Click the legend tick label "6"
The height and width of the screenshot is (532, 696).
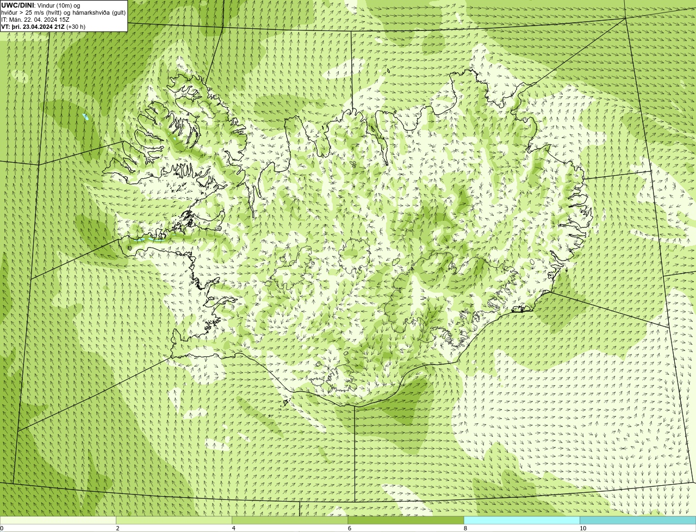[350, 529]
